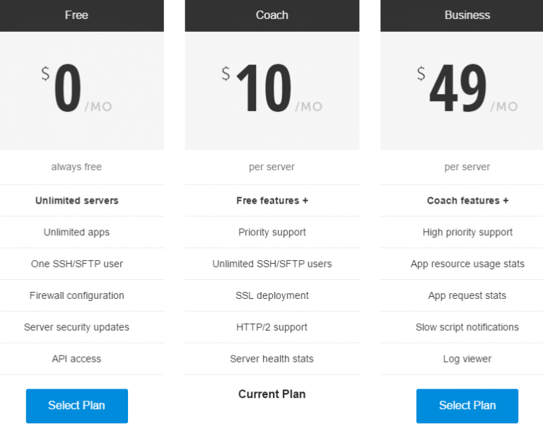The height and width of the screenshot is (429, 543).
Task: Click Unlimited servers feature
Action: [x=77, y=201]
